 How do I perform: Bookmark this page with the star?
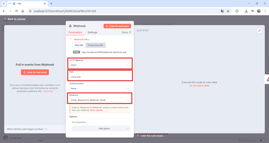point(228,11)
